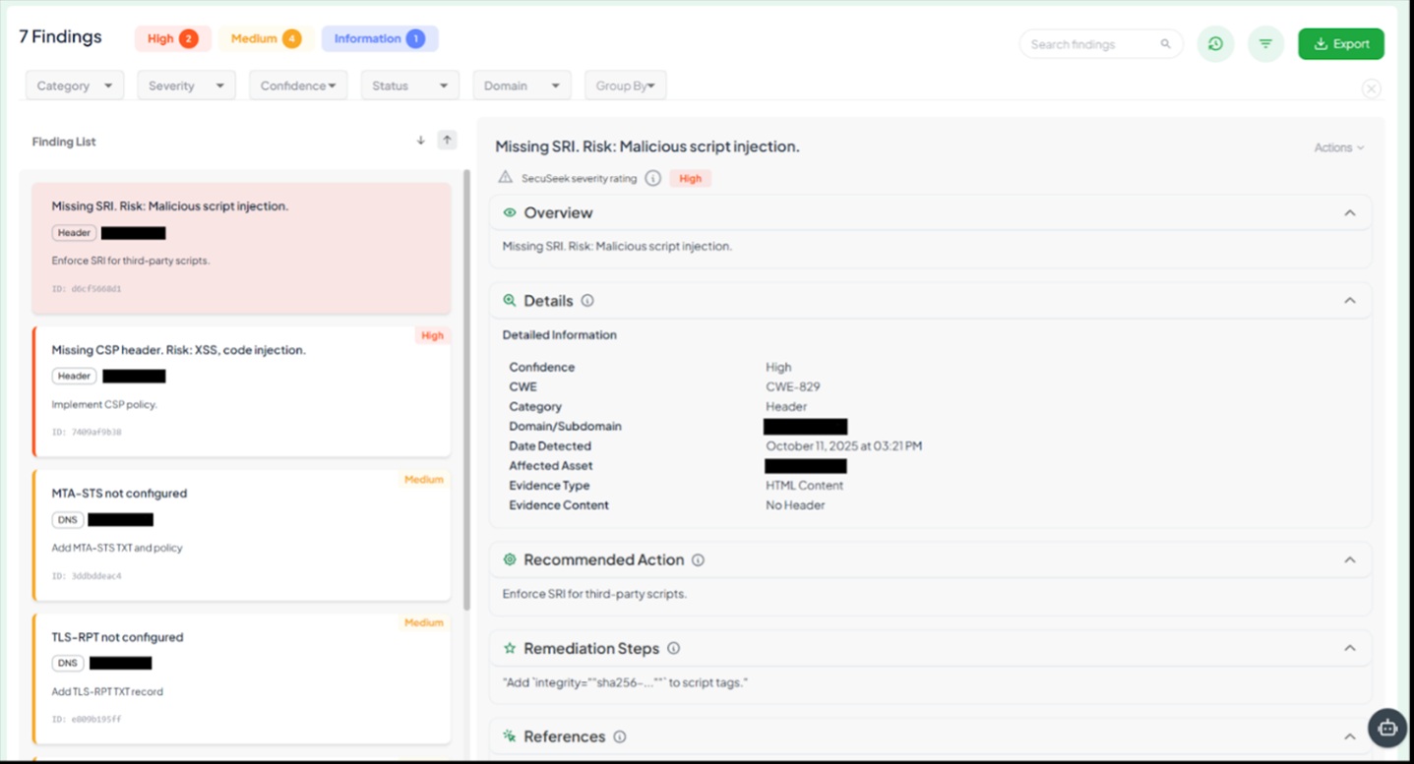1414x764 pixels.
Task: Click the scan history clock icon
Action: click(1215, 44)
